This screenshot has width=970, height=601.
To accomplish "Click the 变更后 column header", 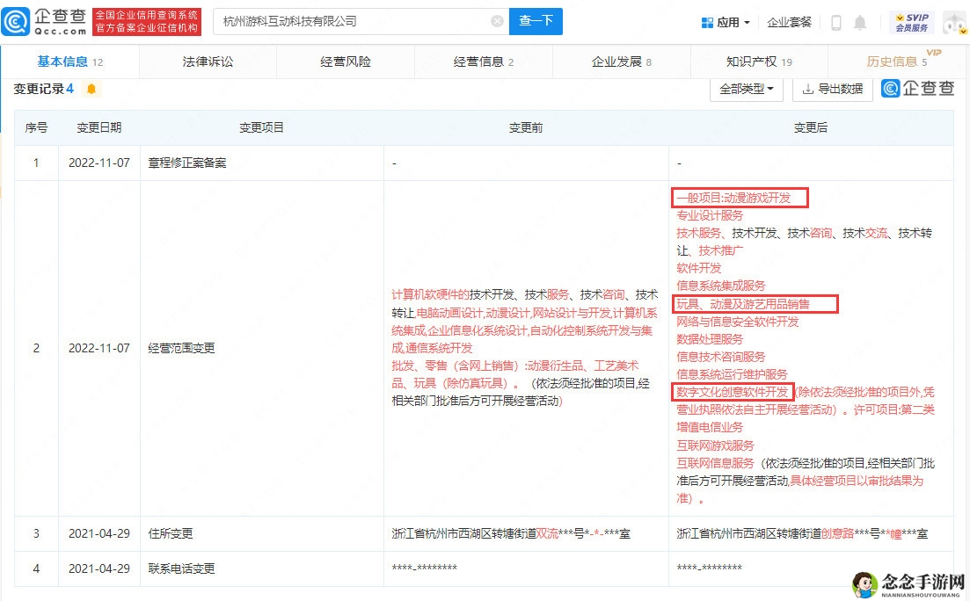I will click(811, 128).
